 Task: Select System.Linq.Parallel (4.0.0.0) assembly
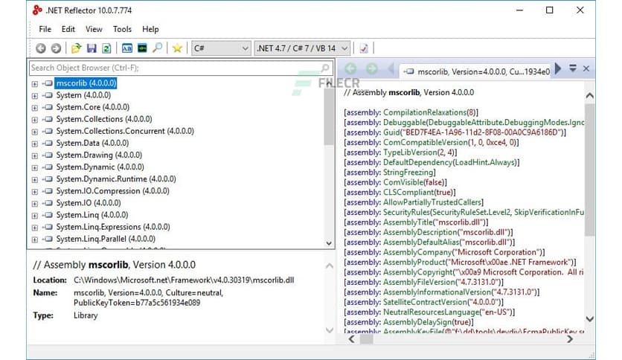[x=106, y=239]
